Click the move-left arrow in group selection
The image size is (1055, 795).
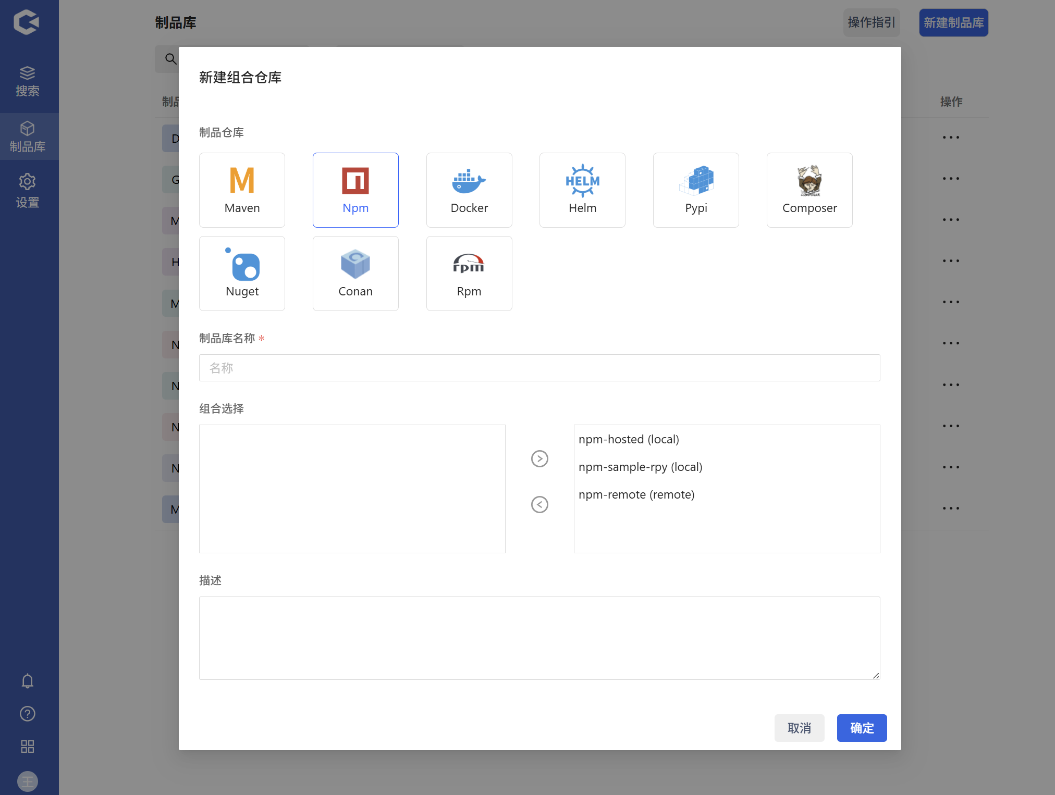point(539,504)
